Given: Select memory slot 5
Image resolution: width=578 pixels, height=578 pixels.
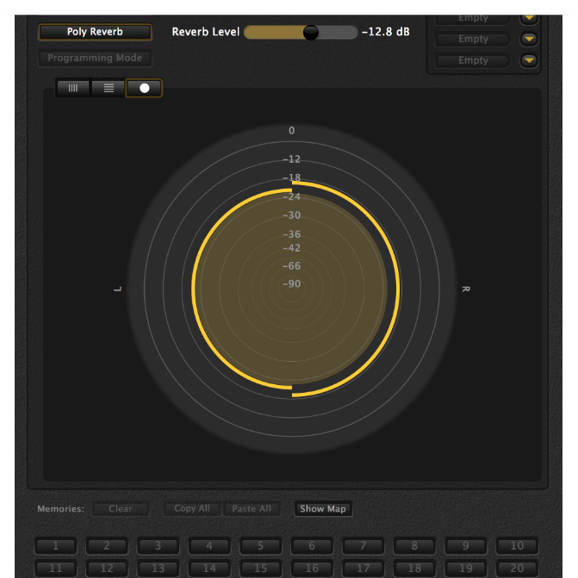Looking at the screenshot, I should click(261, 546).
